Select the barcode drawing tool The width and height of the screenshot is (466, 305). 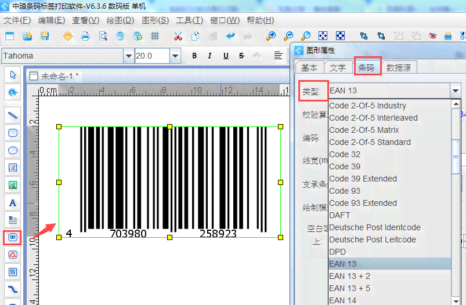tap(13, 237)
